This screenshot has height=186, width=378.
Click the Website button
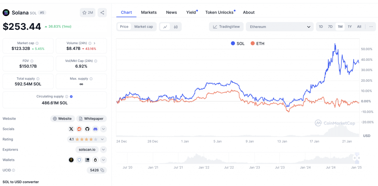(x=62, y=119)
